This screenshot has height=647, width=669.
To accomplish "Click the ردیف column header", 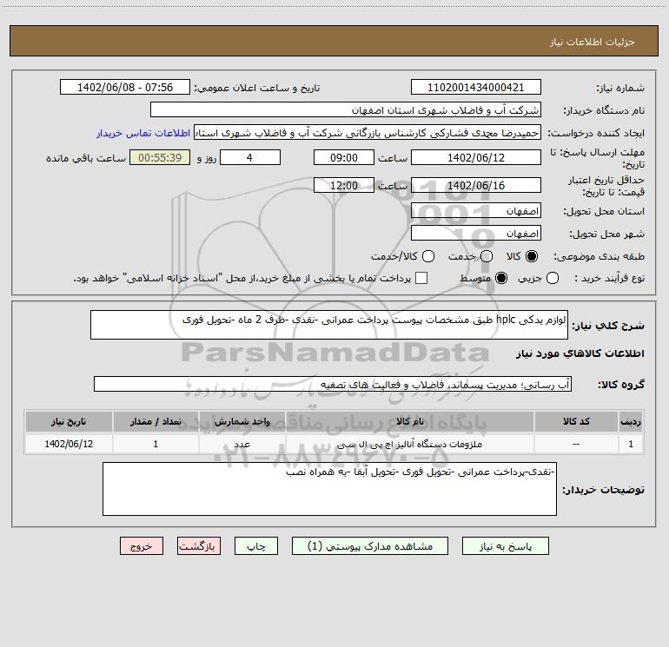I will [631, 421].
